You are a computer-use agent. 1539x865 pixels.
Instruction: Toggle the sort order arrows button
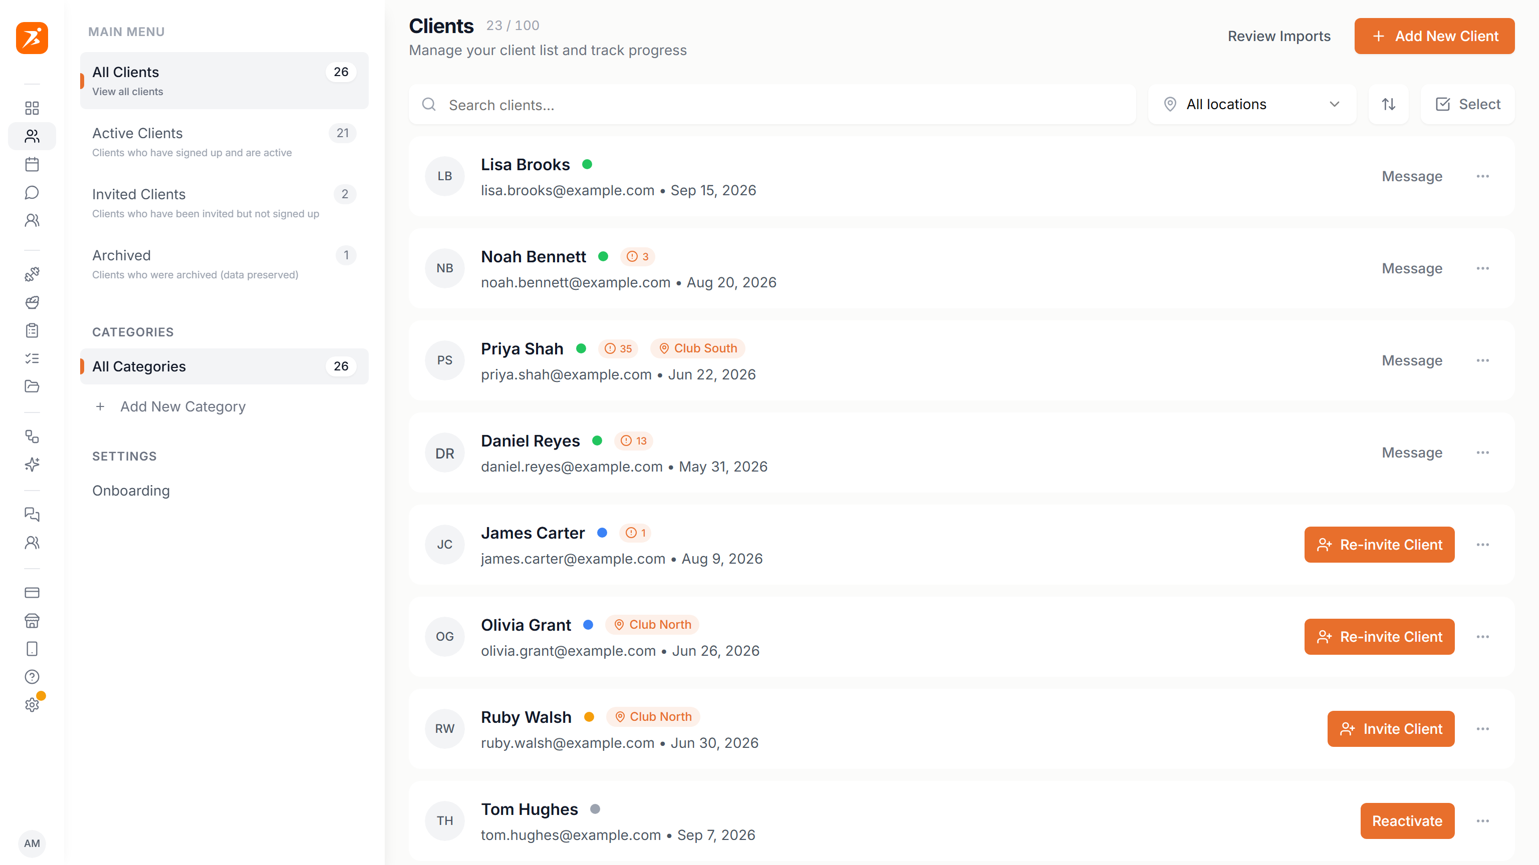coord(1388,105)
